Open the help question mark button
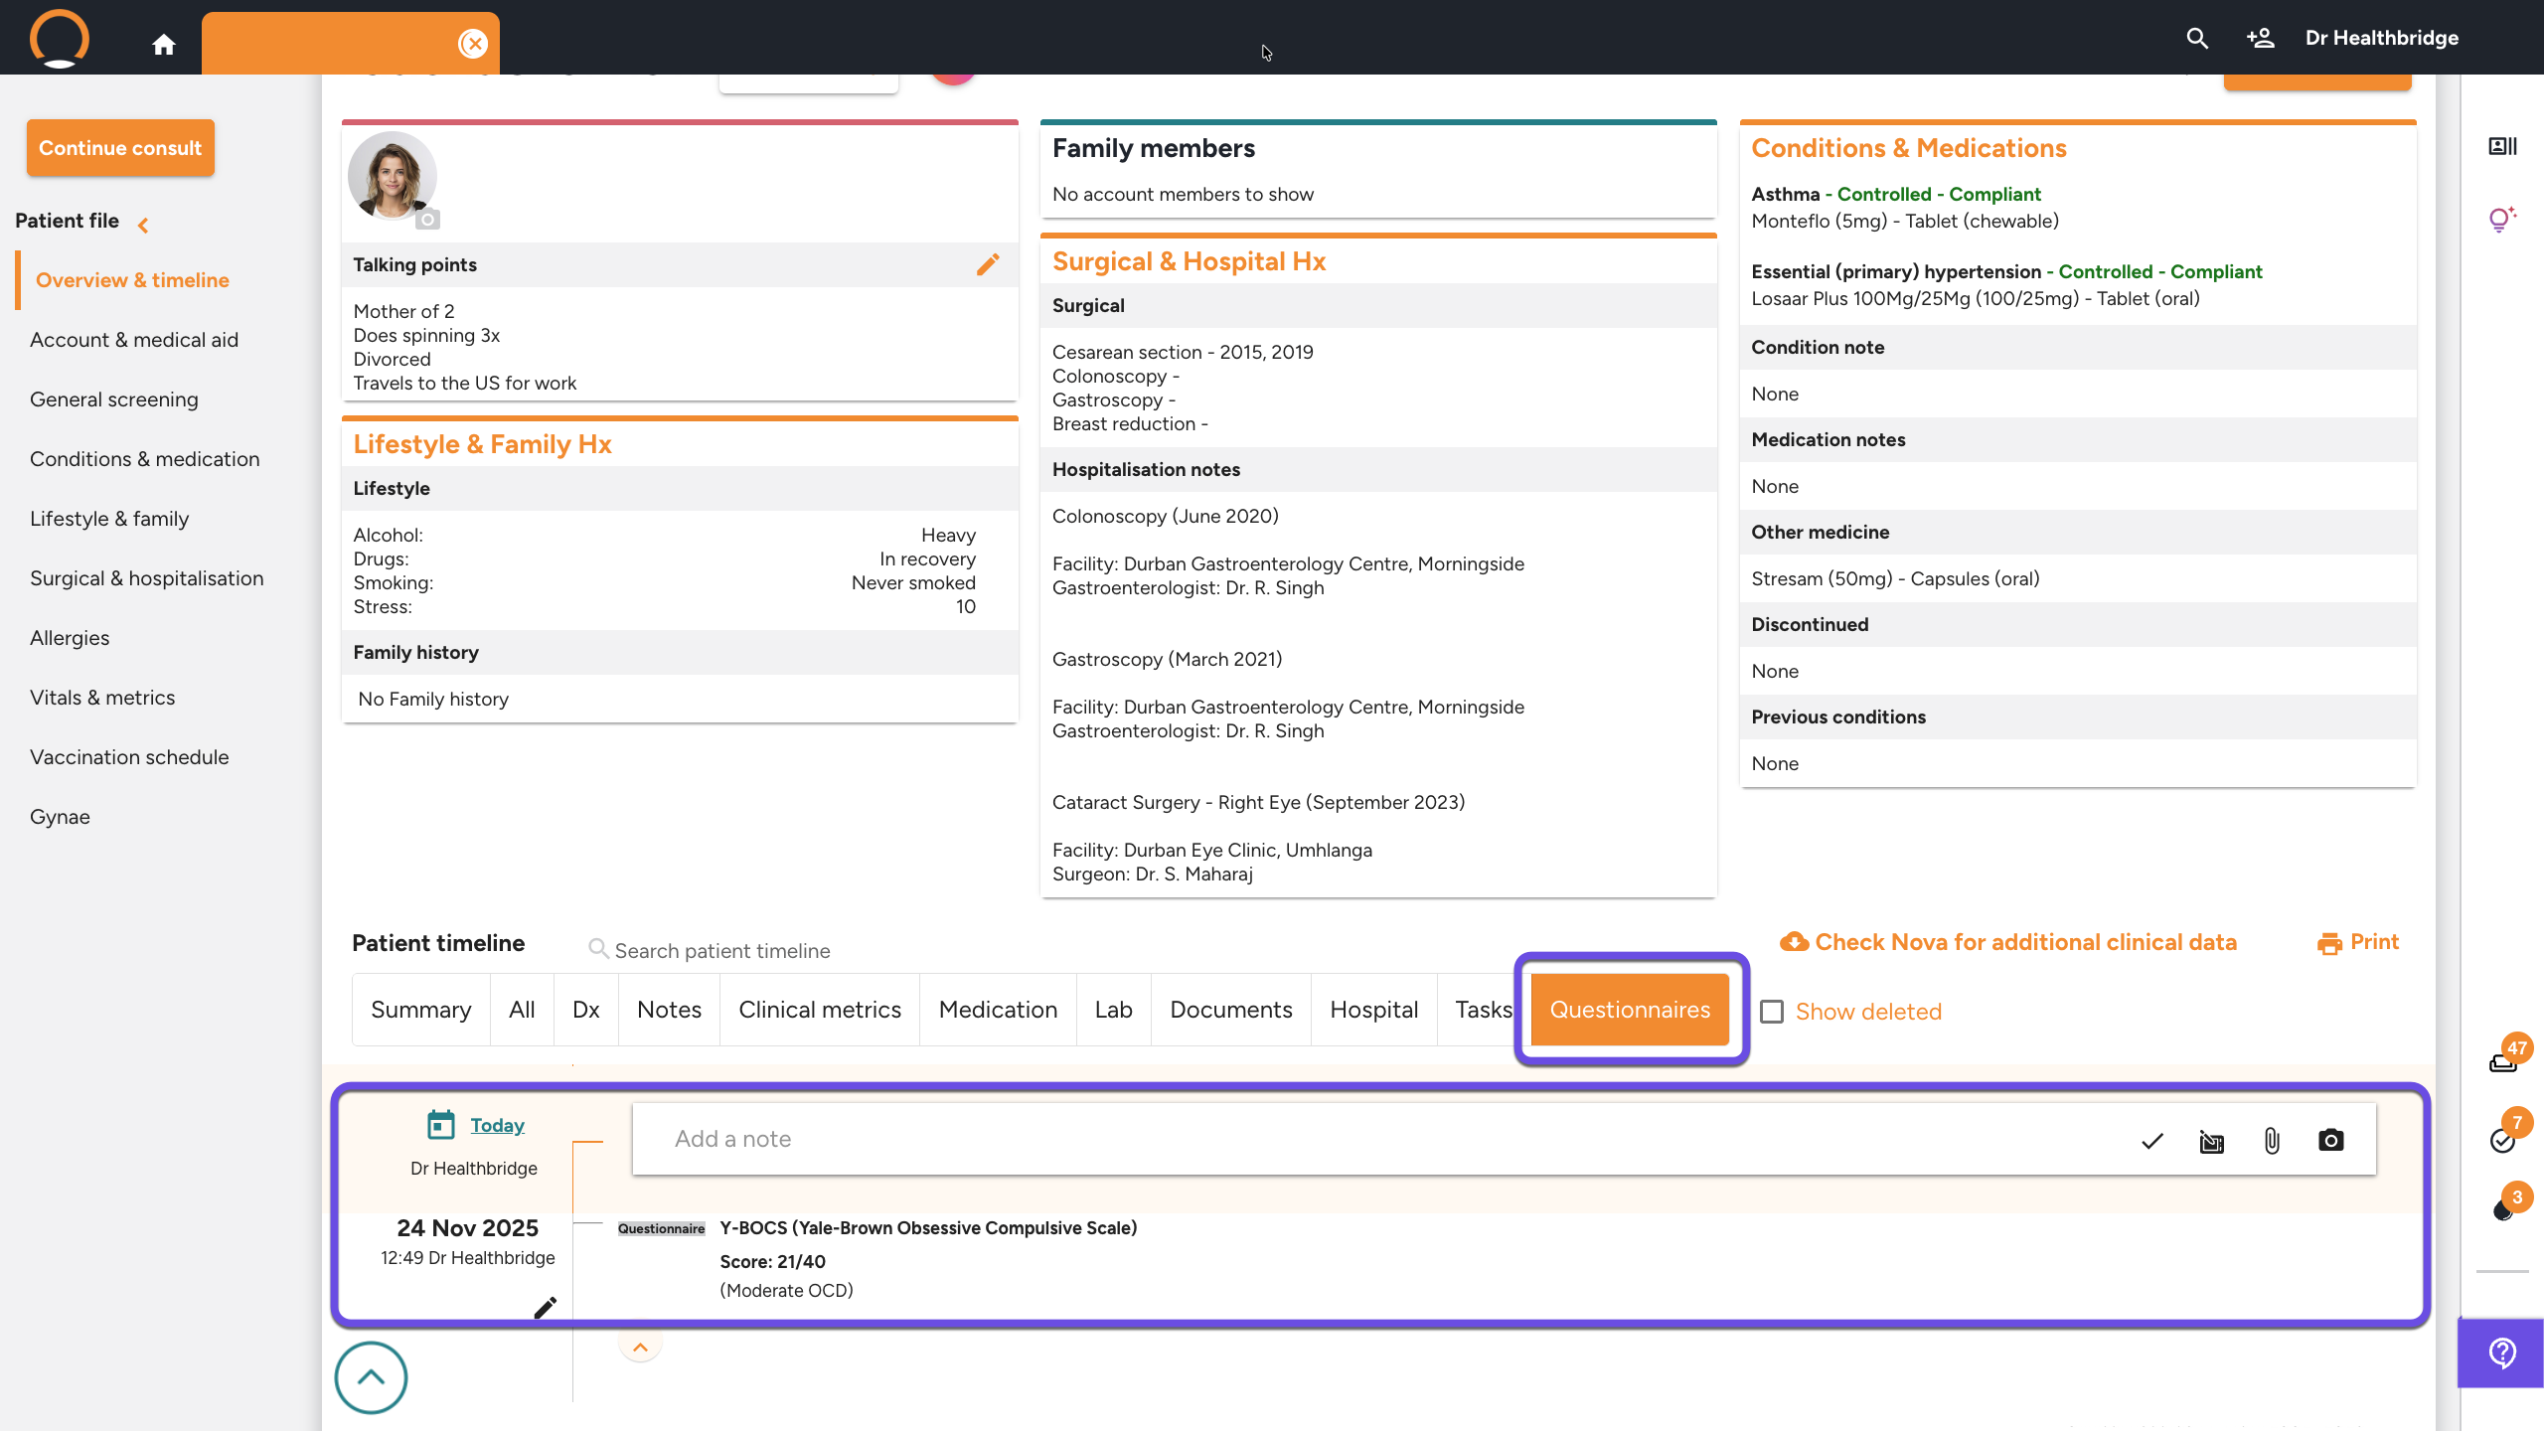The width and height of the screenshot is (2544, 1431). [x=2501, y=1352]
